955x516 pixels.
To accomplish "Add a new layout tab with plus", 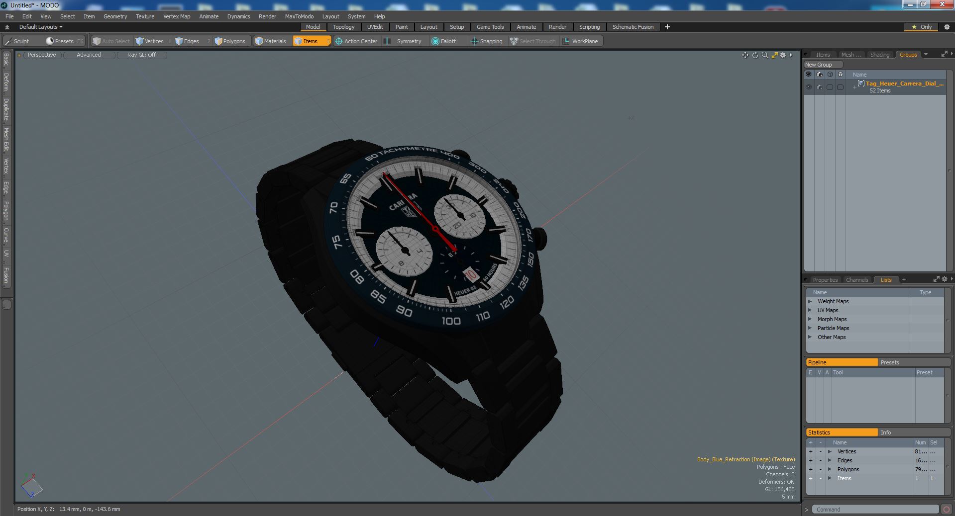I will pyautogui.click(x=667, y=27).
